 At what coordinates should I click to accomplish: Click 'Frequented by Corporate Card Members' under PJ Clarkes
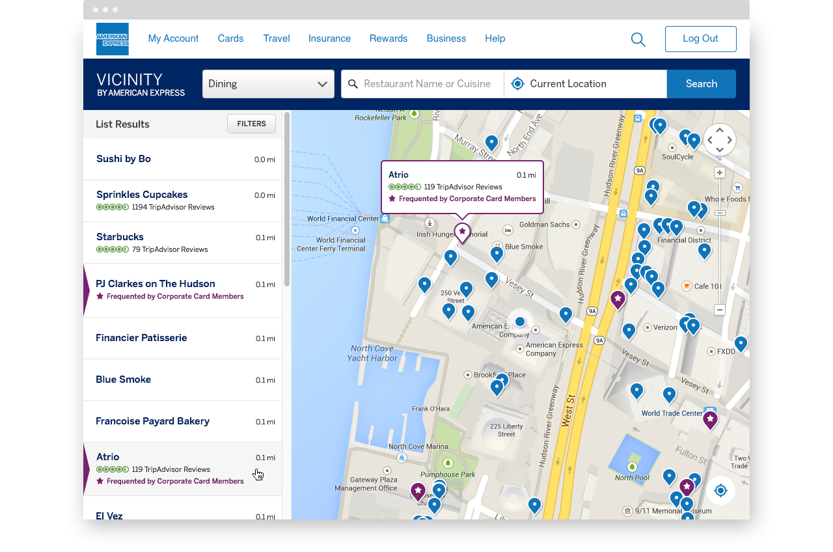pos(175,296)
